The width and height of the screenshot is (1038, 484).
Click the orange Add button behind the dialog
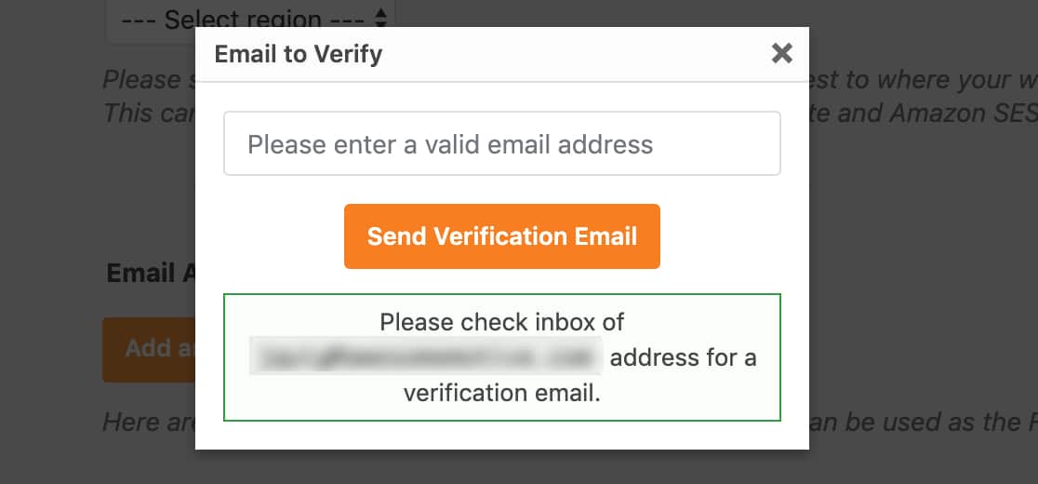[149, 349]
